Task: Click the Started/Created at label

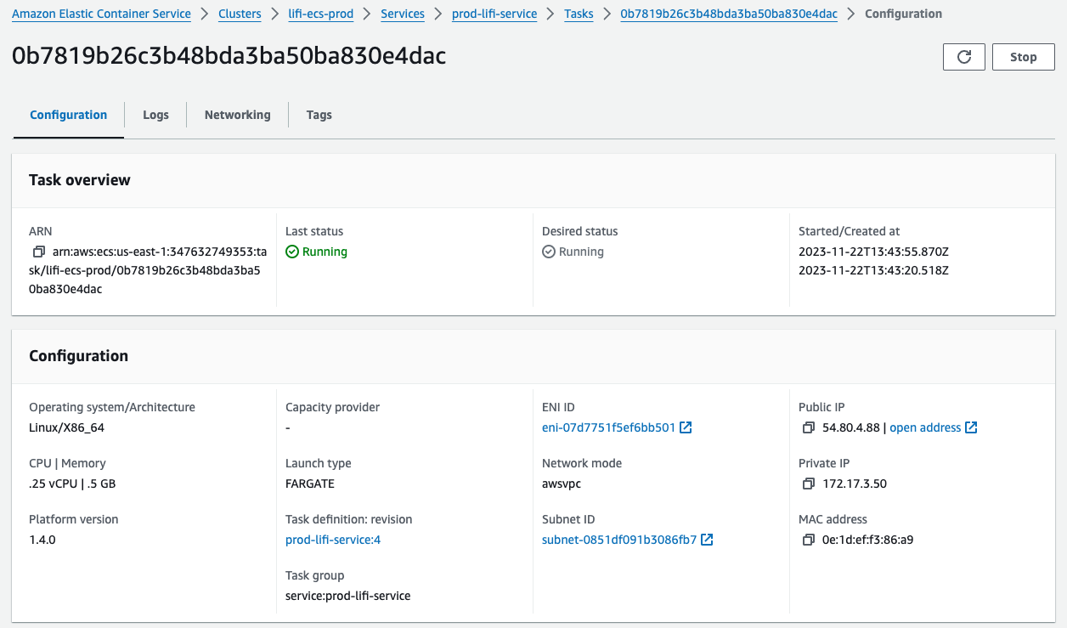Action: (x=850, y=231)
